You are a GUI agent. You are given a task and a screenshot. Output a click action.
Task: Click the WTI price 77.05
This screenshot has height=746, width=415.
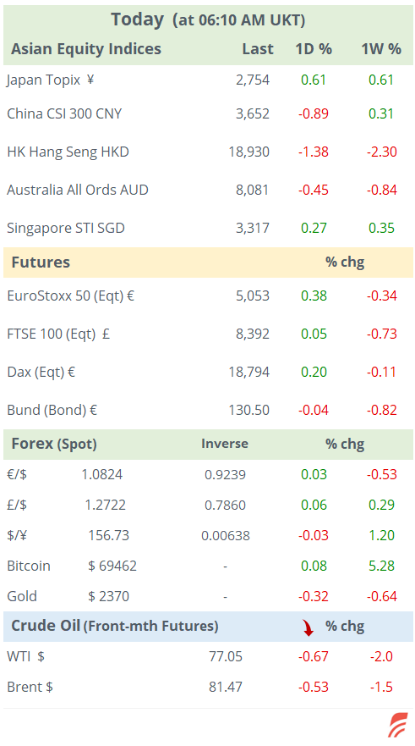pyautogui.click(x=226, y=656)
